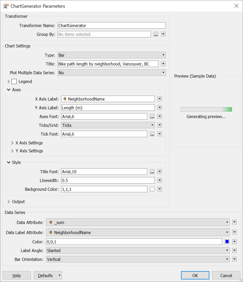243x282 pixels.
Task: Click arrow menu beside Bar Orientation
Action: point(234,259)
